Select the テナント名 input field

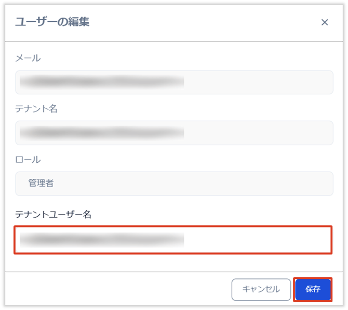coord(174,133)
